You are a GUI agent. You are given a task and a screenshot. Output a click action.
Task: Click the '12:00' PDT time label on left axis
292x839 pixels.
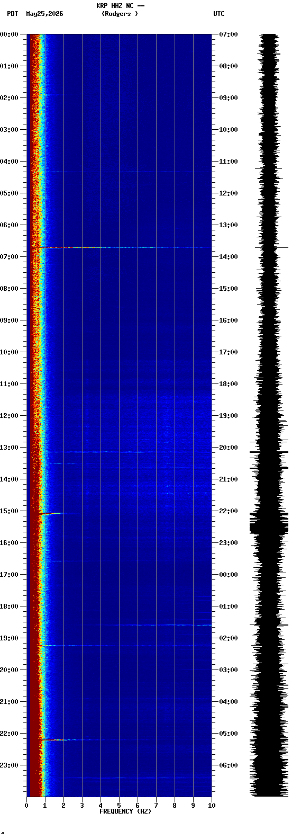[10, 416]
